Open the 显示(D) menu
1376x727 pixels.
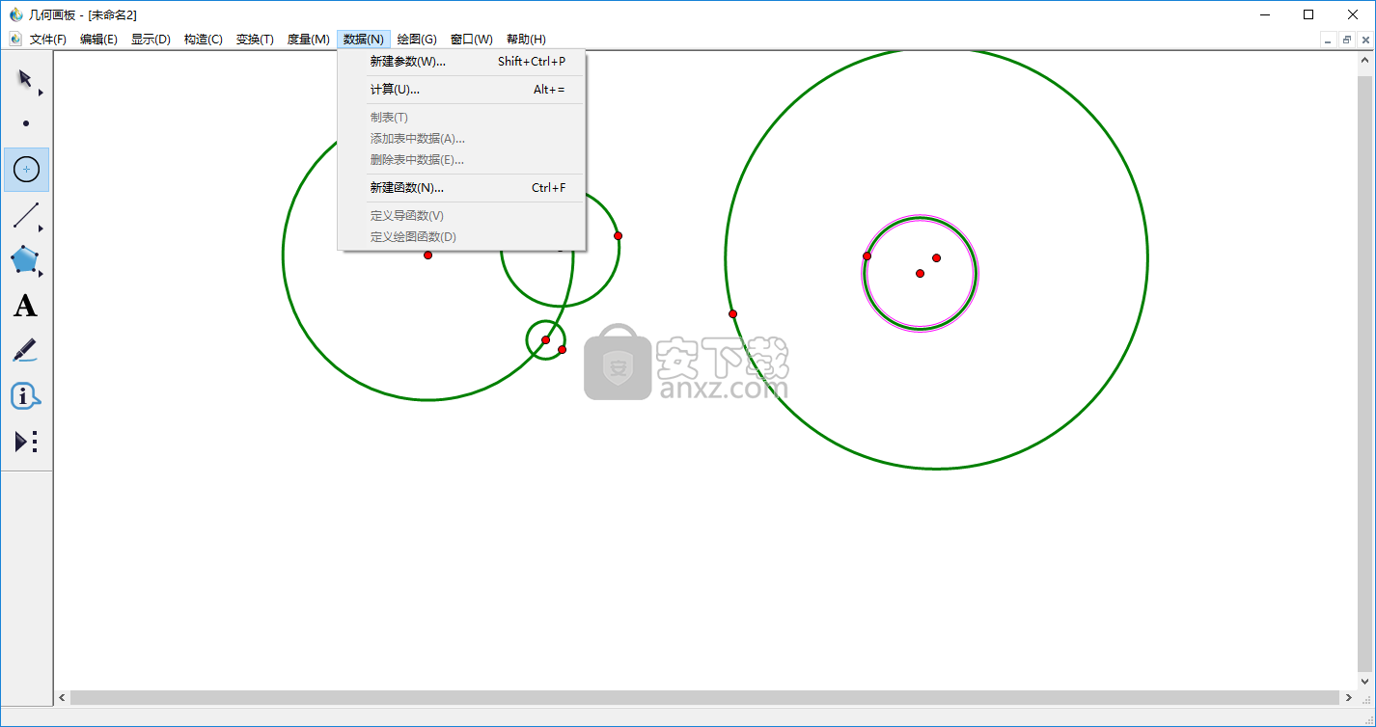151,40
